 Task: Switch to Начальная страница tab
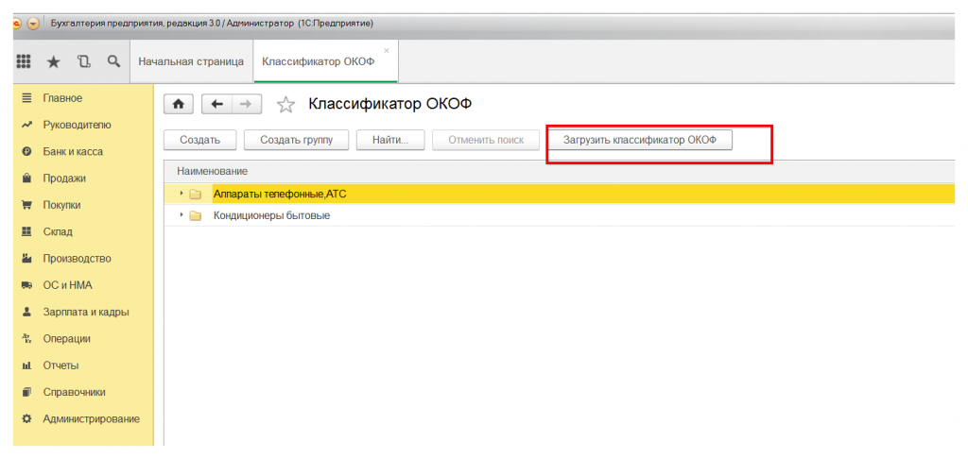[x=191, y=61]
